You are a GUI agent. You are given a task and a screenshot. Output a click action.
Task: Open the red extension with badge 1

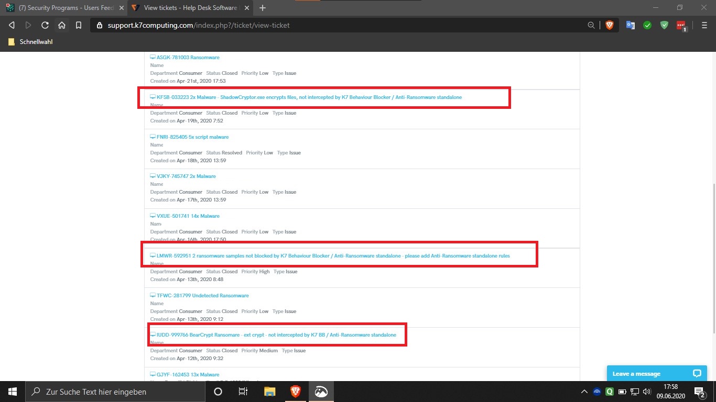coord(681,26)
